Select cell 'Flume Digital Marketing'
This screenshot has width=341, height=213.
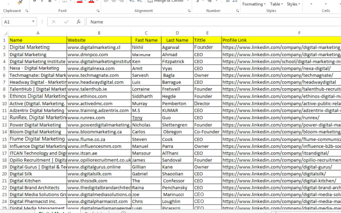click(38, 139)
